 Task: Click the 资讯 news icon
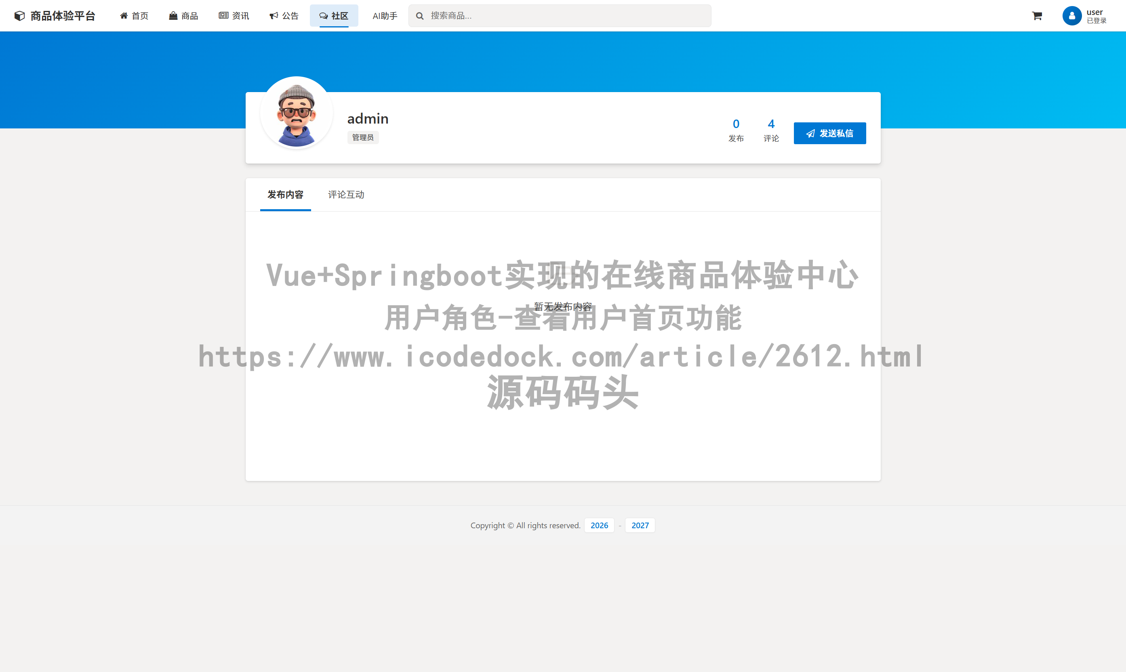223,15
